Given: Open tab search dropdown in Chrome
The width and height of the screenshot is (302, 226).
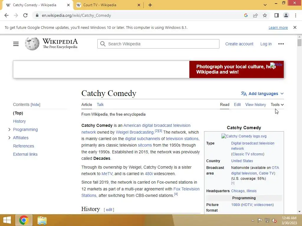Looking at the screenshot, I should [x=265, y=5].
